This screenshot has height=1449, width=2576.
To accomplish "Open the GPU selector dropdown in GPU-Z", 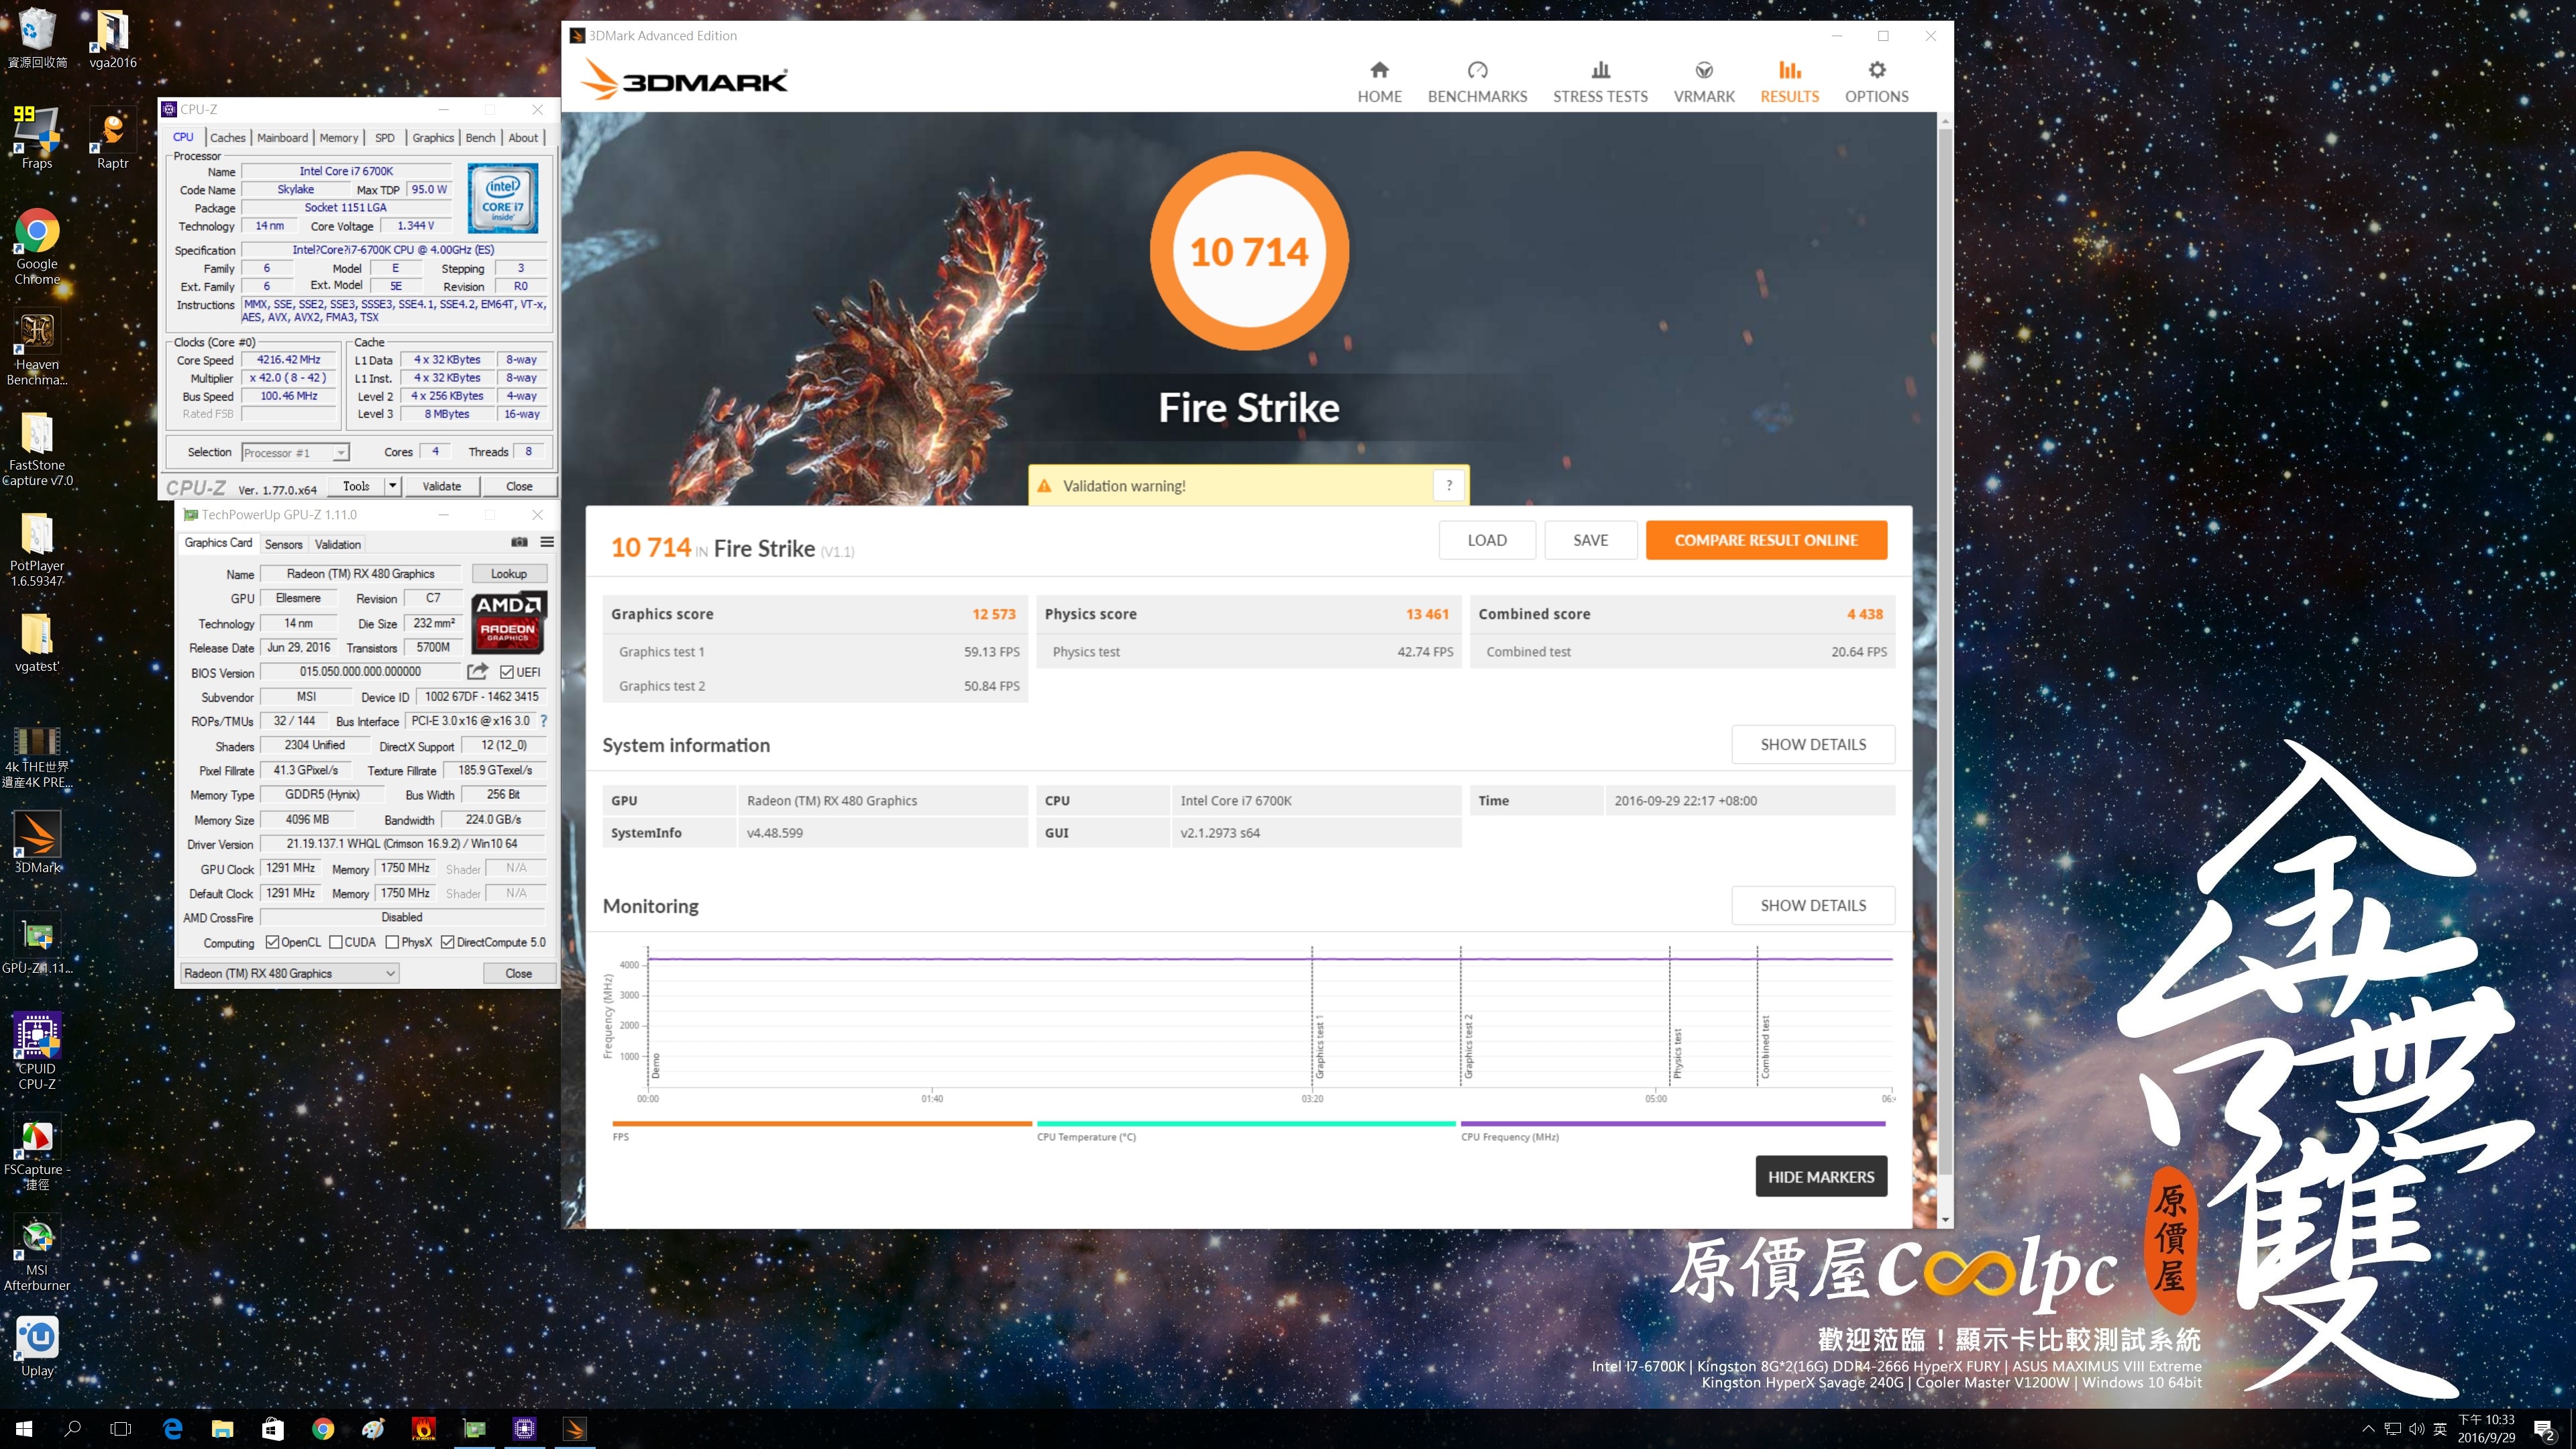I will tap(289, 973).
